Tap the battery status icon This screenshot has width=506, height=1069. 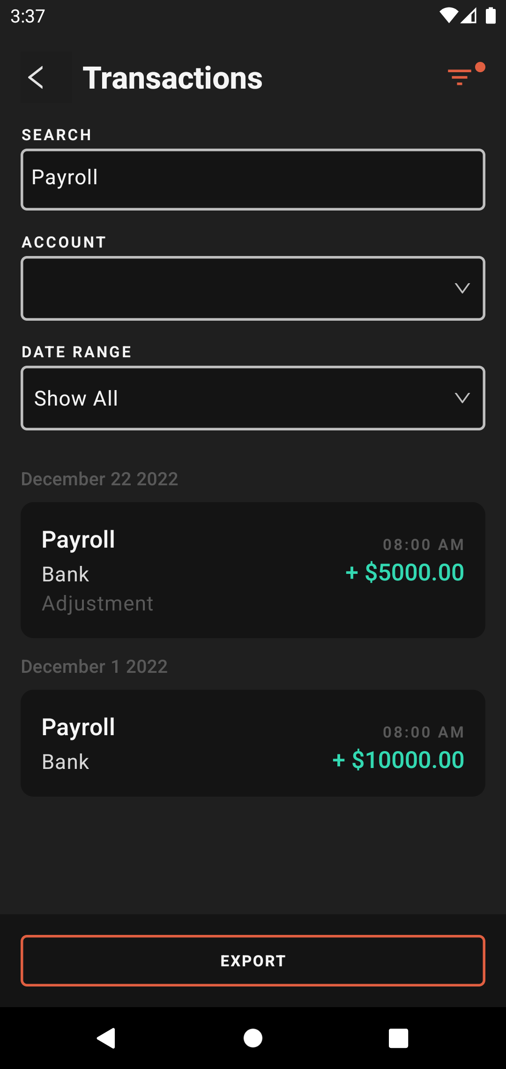[x=491, y=16]
